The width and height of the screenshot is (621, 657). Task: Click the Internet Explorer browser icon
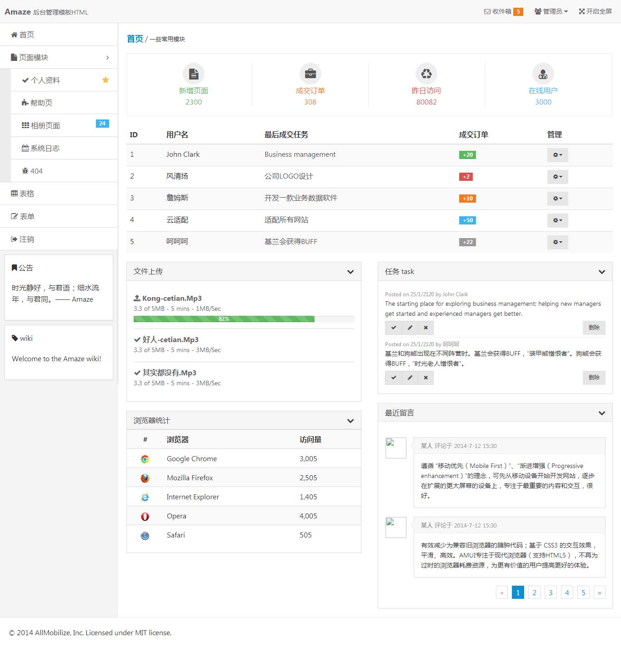[x=145, y=497]
